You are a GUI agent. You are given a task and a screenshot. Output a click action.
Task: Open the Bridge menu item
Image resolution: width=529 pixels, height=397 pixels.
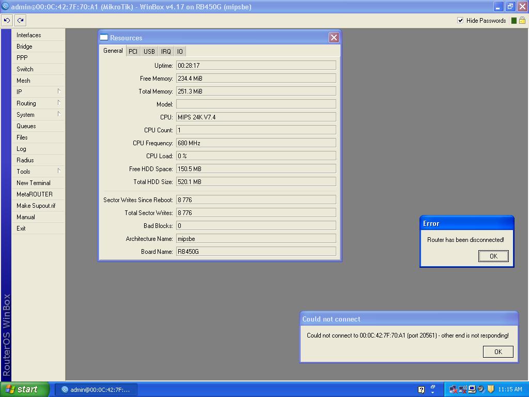pyautogui.click(x=38, y=47)
